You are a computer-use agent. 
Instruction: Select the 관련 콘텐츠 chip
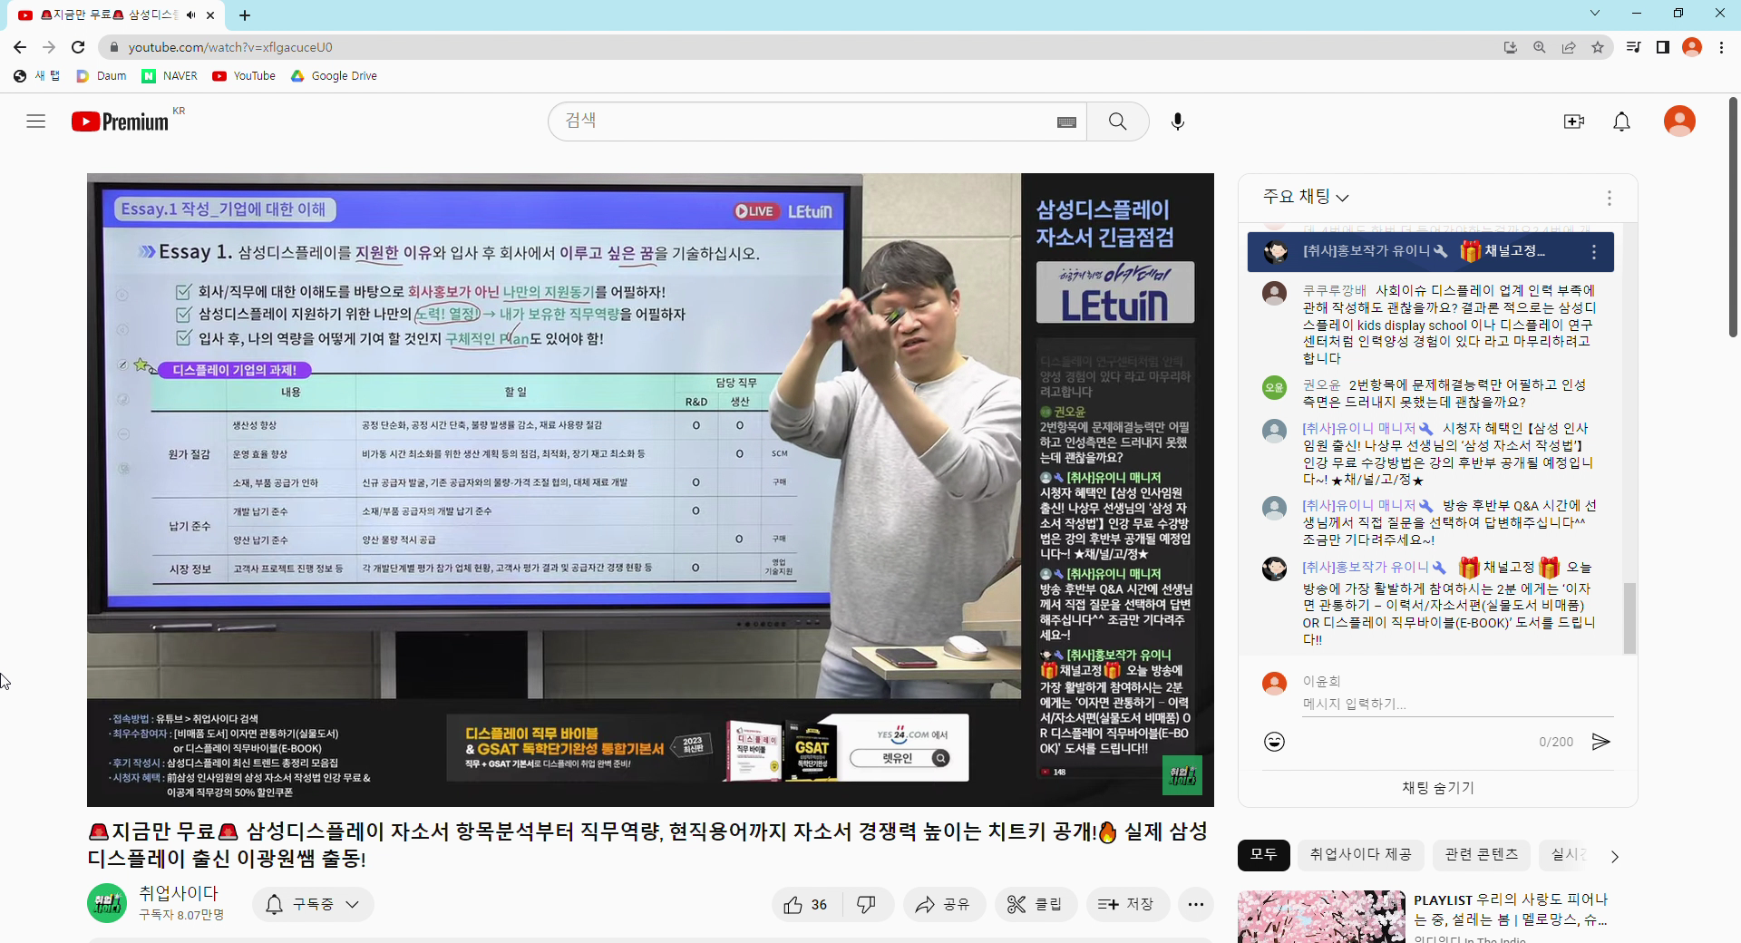pos(1482,854)
